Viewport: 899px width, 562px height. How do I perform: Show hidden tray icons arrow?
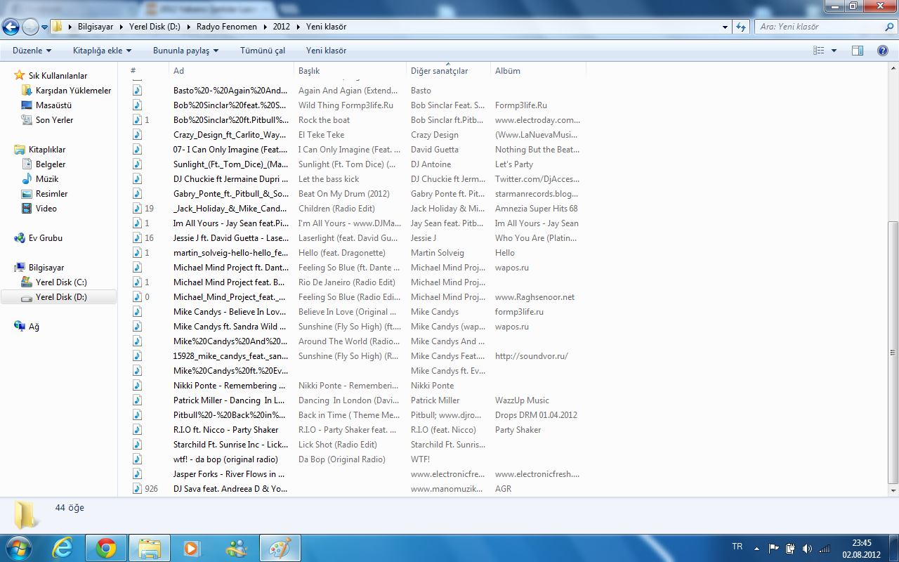point(756,549)
